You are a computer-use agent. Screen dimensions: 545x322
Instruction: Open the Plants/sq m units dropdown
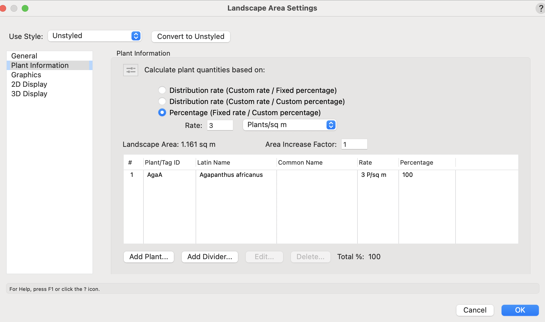pos(289,125)
